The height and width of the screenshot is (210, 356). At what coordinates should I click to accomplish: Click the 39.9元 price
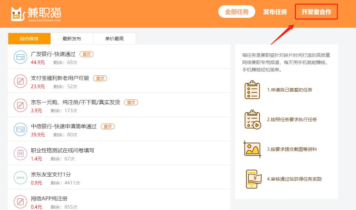[x=38, y=135]
